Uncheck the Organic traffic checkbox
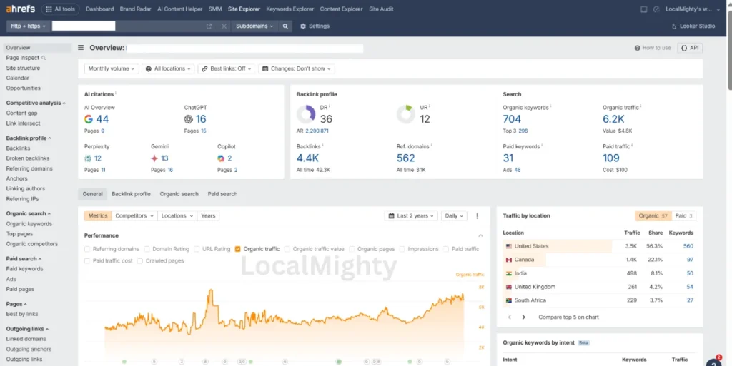This screenshot has width=732, height=366. [237, 249]
